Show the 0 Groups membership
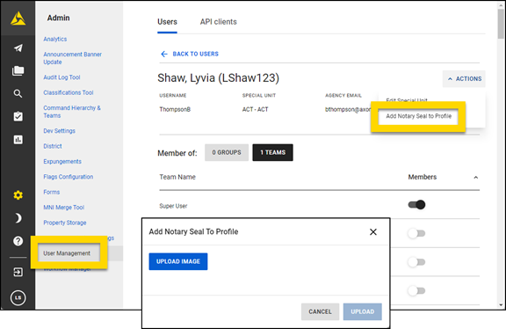 [227, 152]
